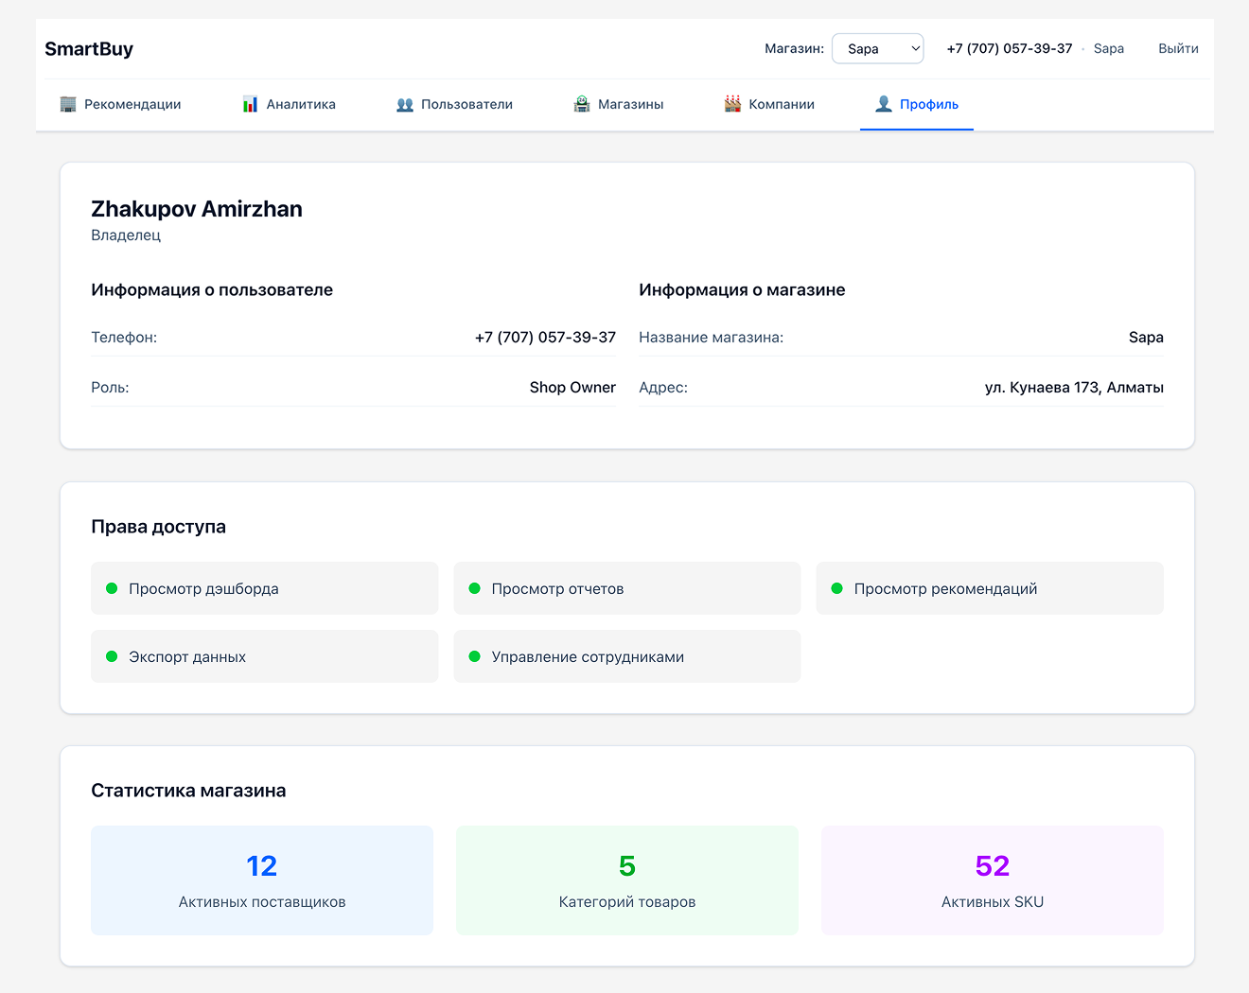Click green dot beside Экспорт данных

[112, 656]
